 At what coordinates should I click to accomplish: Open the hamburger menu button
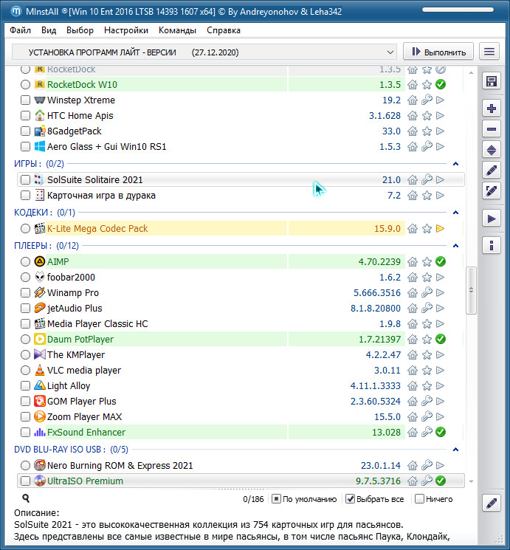click(x=489, y=52)
